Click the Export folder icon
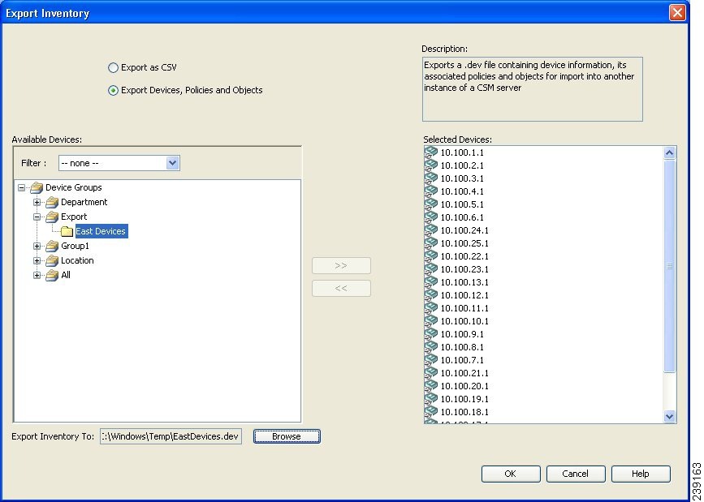The image size is (704, 502). (x=52, y=217)
